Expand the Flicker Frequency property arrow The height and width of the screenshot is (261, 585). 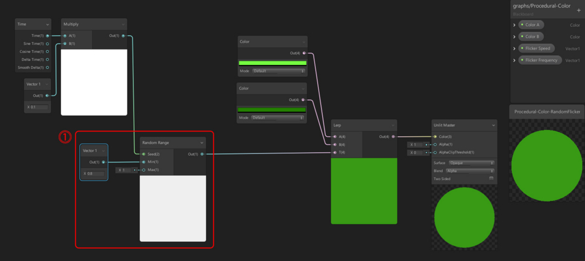(515, 60)
